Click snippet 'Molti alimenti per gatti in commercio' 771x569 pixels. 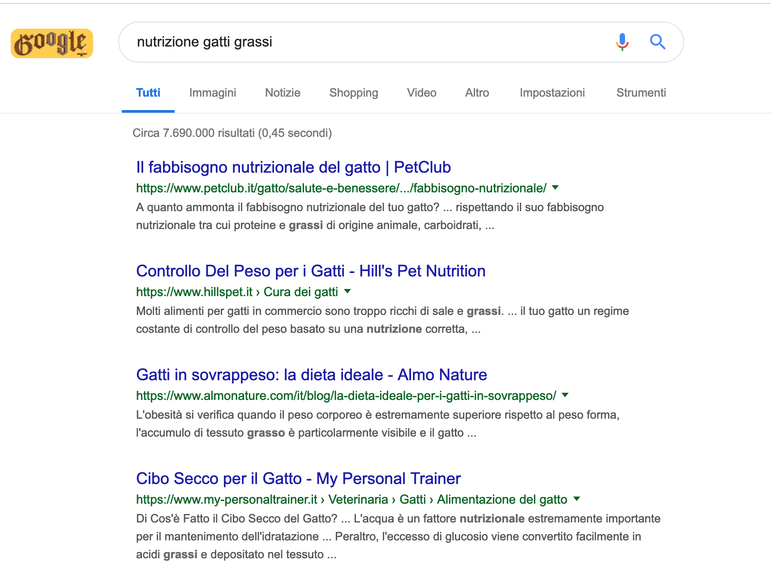(x=382, y=320)
